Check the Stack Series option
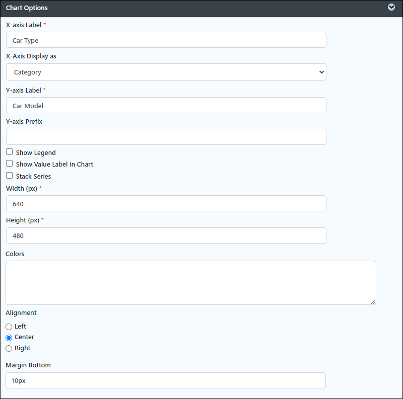The image size is (403, 399). (x=9, y=176)
